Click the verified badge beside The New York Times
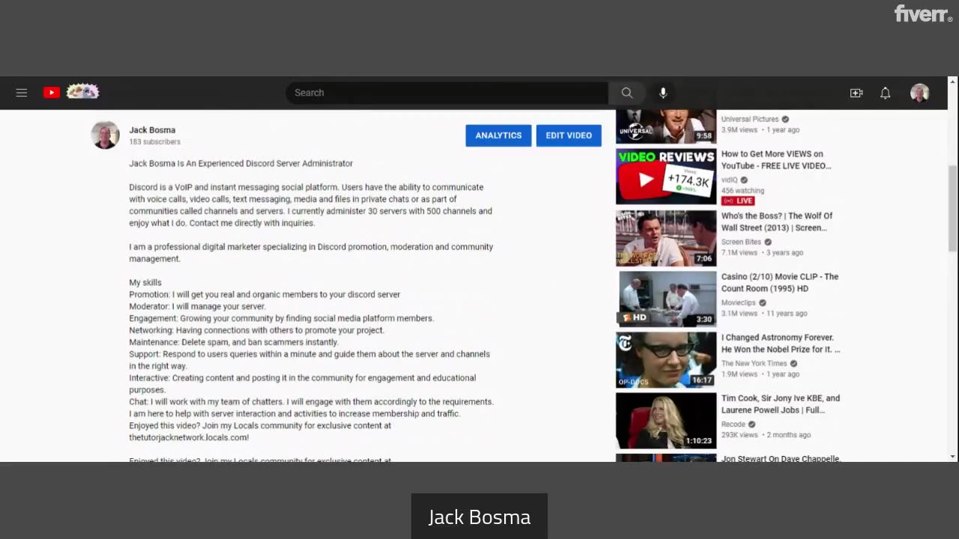Screen dimensions: 959x539 coord(793,363)
